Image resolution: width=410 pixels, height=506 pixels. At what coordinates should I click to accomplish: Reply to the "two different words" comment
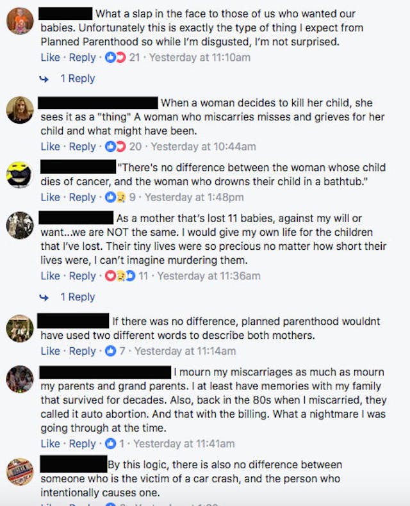[x=82, y=351]
